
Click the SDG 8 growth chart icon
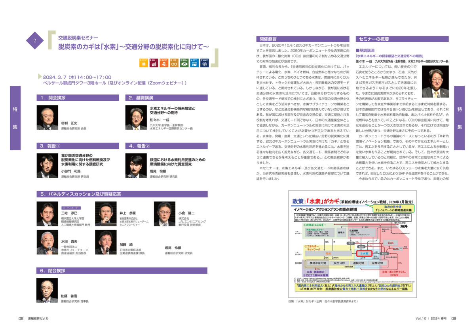[154, 62]
